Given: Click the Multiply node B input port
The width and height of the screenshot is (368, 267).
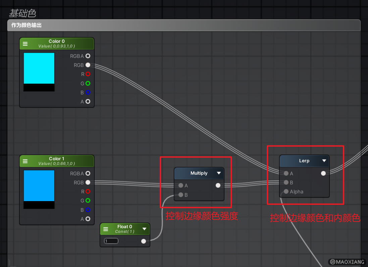Looking at the screenshot, I should point(181,195).
